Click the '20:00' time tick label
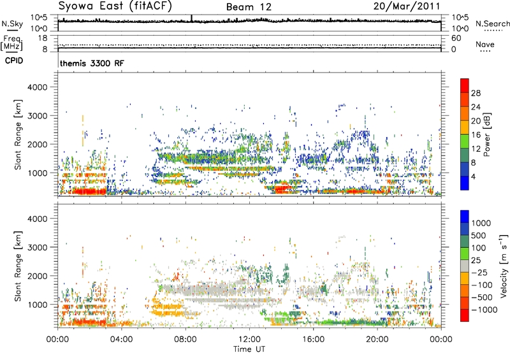Viewport: 510px width, 353px height. tap(377, 340)
